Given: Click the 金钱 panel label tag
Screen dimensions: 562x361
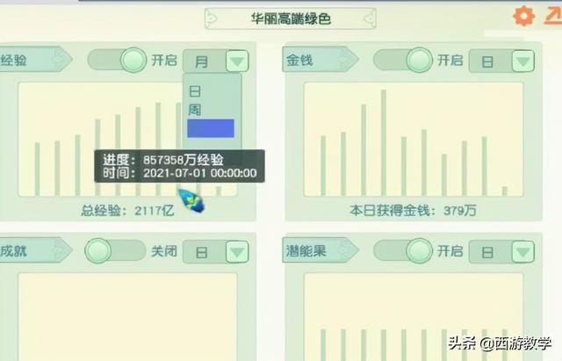Looking at the screenshot, I should pyautogui.click(x=320, y=60).
